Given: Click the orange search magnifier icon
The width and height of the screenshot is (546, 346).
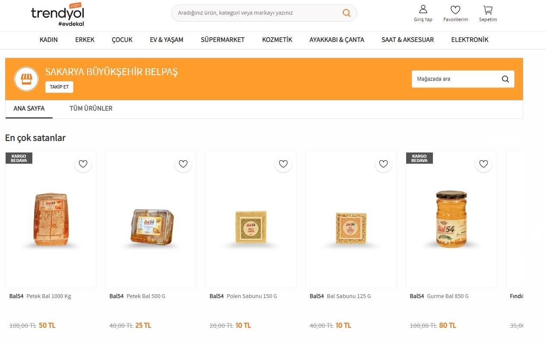Looking at the screenshot, I should 347,13.
